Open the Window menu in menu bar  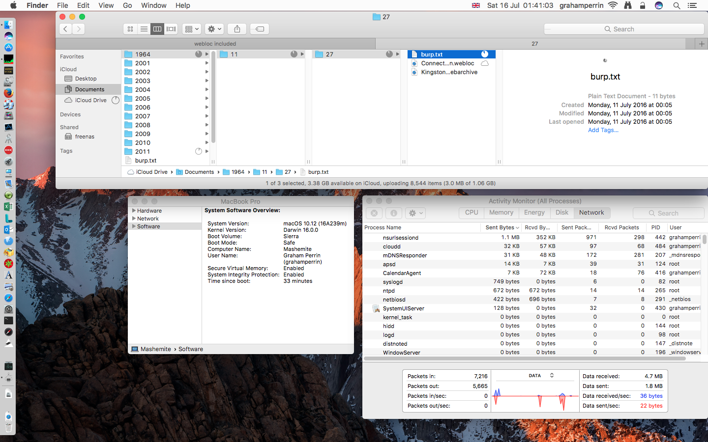(154, 5)
